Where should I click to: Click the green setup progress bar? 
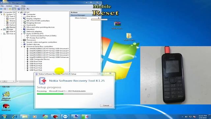coord(65,94)
